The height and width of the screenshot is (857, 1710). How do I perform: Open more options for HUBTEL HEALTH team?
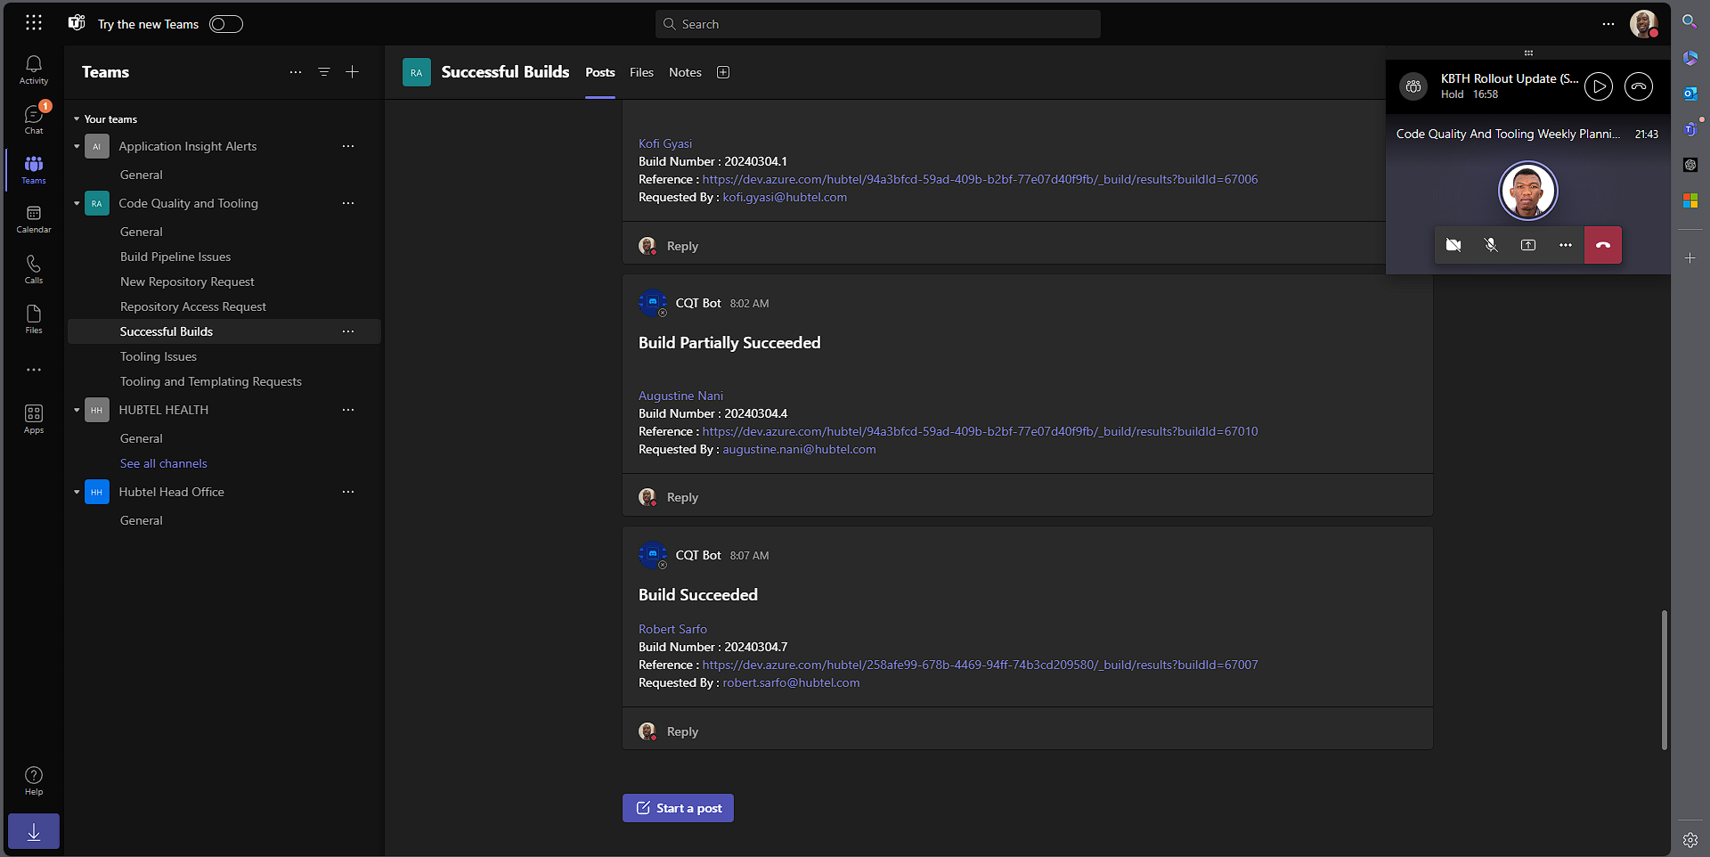point(348,410)
